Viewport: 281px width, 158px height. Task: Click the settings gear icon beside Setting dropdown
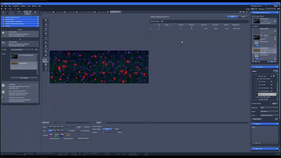(x=36, y=50)
